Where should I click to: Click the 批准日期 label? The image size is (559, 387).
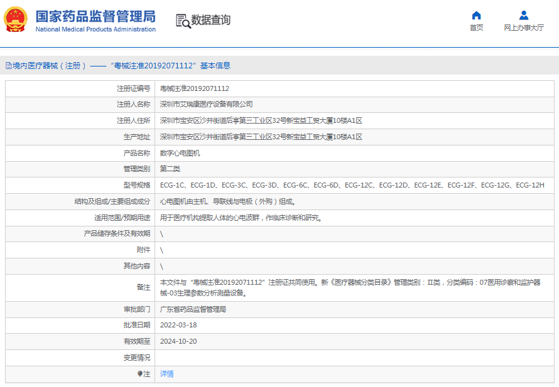[x=137, y=325]
